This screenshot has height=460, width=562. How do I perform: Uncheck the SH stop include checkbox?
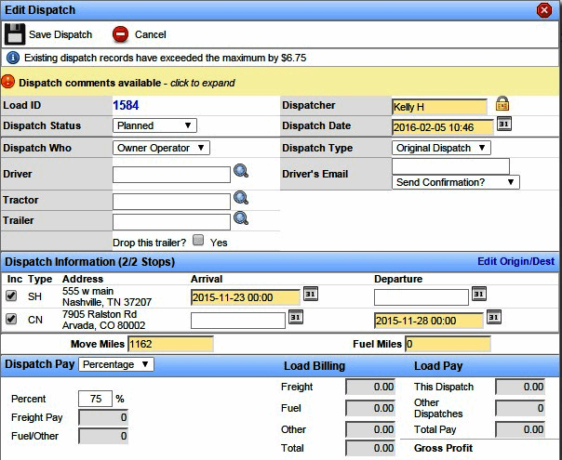coord(12,296)
